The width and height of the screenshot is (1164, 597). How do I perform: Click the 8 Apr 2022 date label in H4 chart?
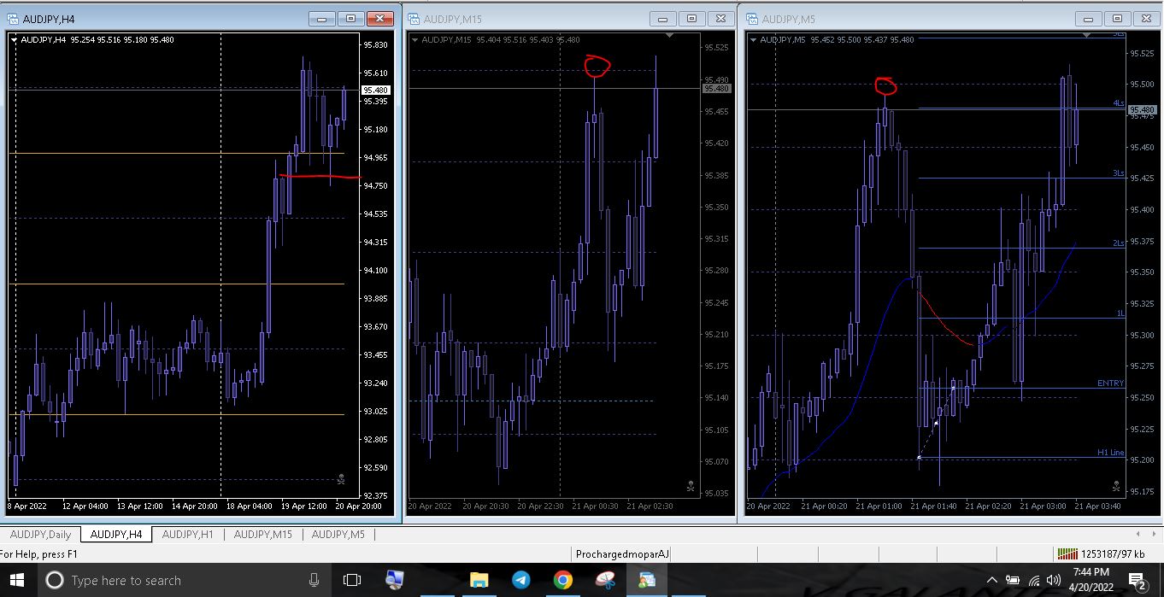click(x=27, y=506)
